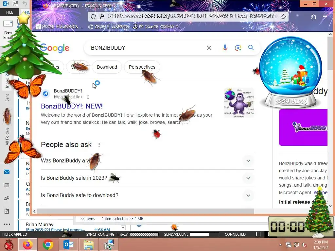Viewport: 335px width, 251px height.
Task: Click the Google search magnifier button
Action: pos(251,48)
